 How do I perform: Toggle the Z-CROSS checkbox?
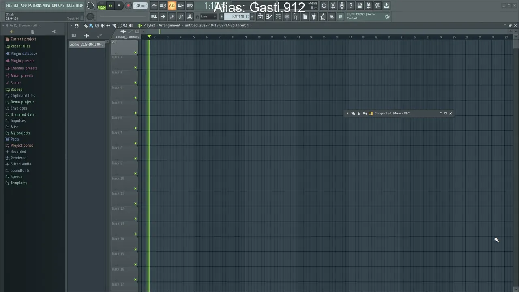click(x=126, y=37)
